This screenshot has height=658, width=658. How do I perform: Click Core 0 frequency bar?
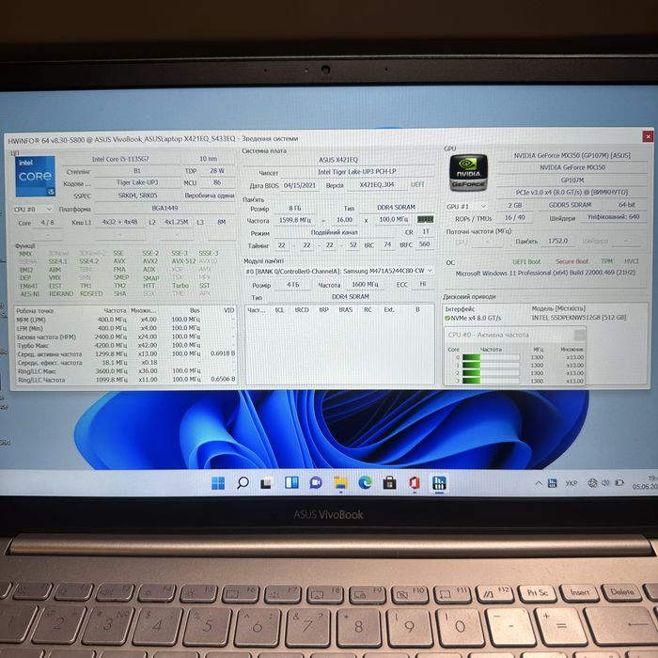[491, 357]
